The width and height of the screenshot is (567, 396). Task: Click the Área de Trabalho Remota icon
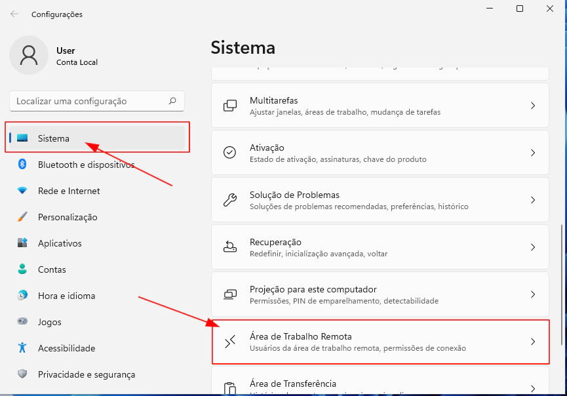point(230,341)
